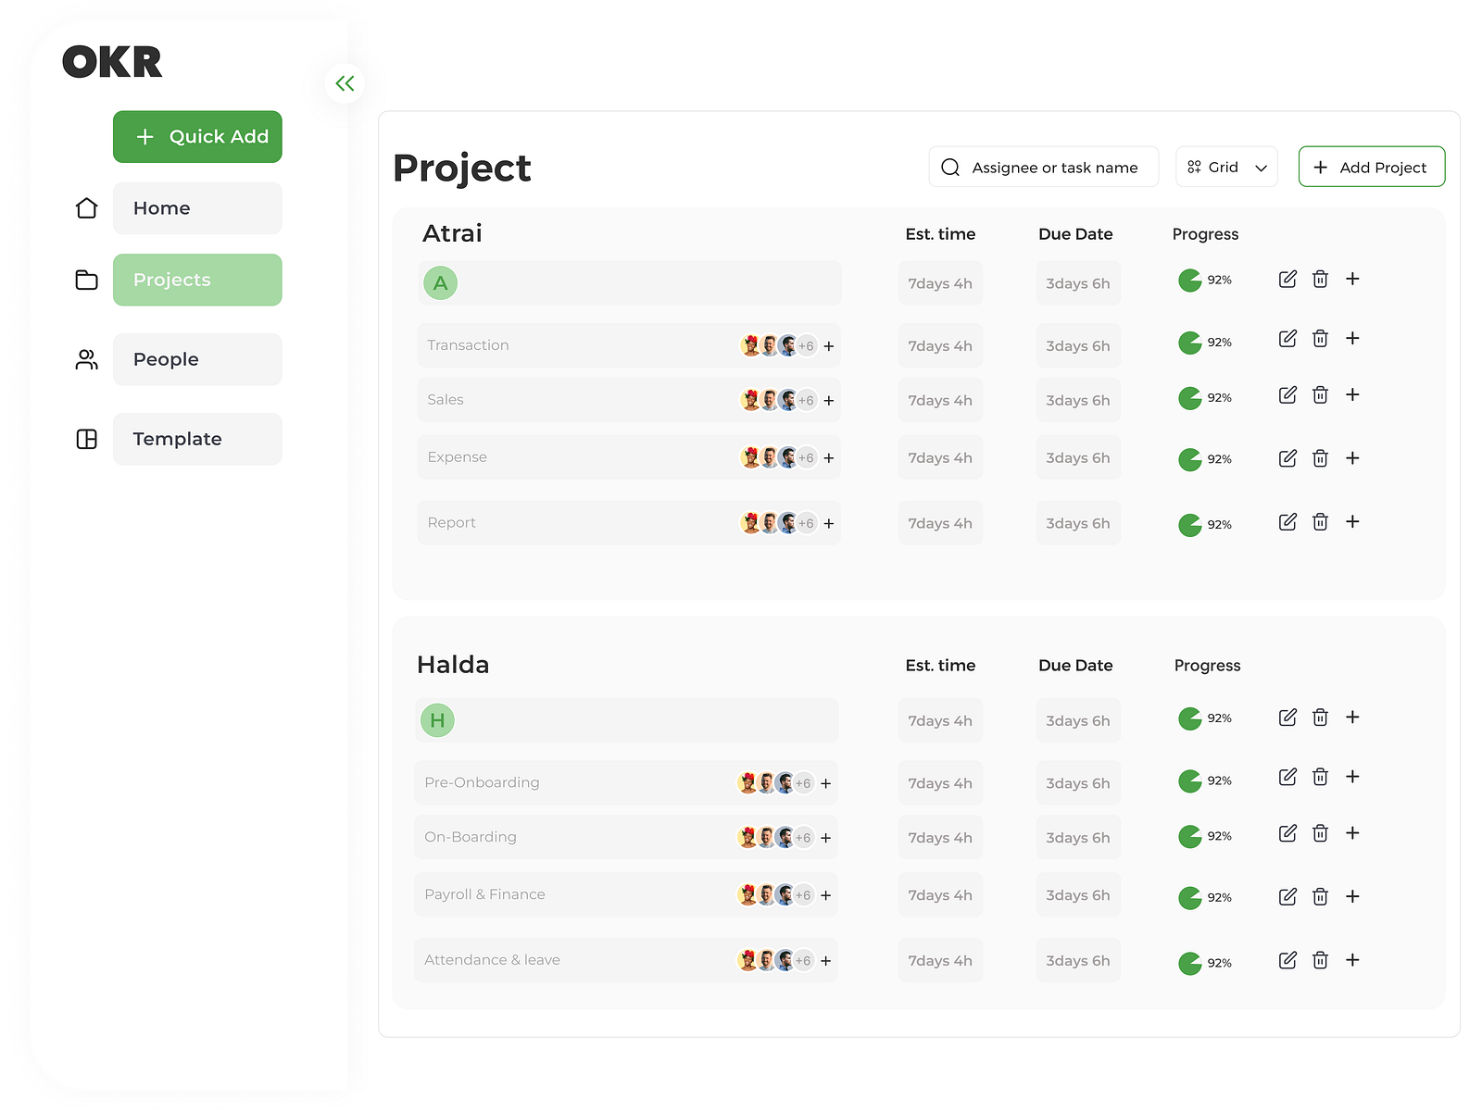The image size is (1482, 1111).
Task: Open the Grid view dropdown
Action: (x=1226, y=167)
